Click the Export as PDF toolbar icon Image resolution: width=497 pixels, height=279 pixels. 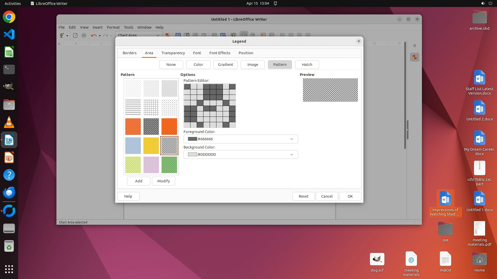pos(75,35)
